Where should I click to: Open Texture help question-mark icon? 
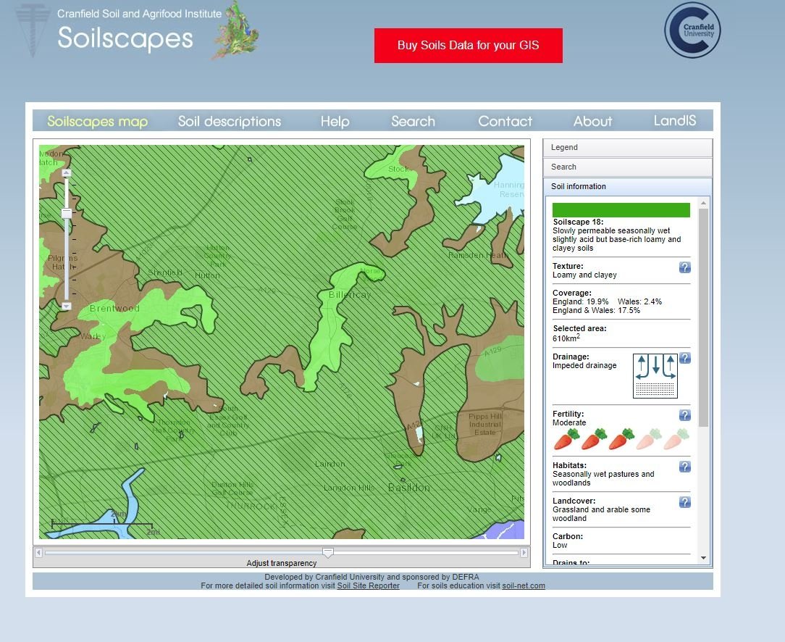[685, 267]
